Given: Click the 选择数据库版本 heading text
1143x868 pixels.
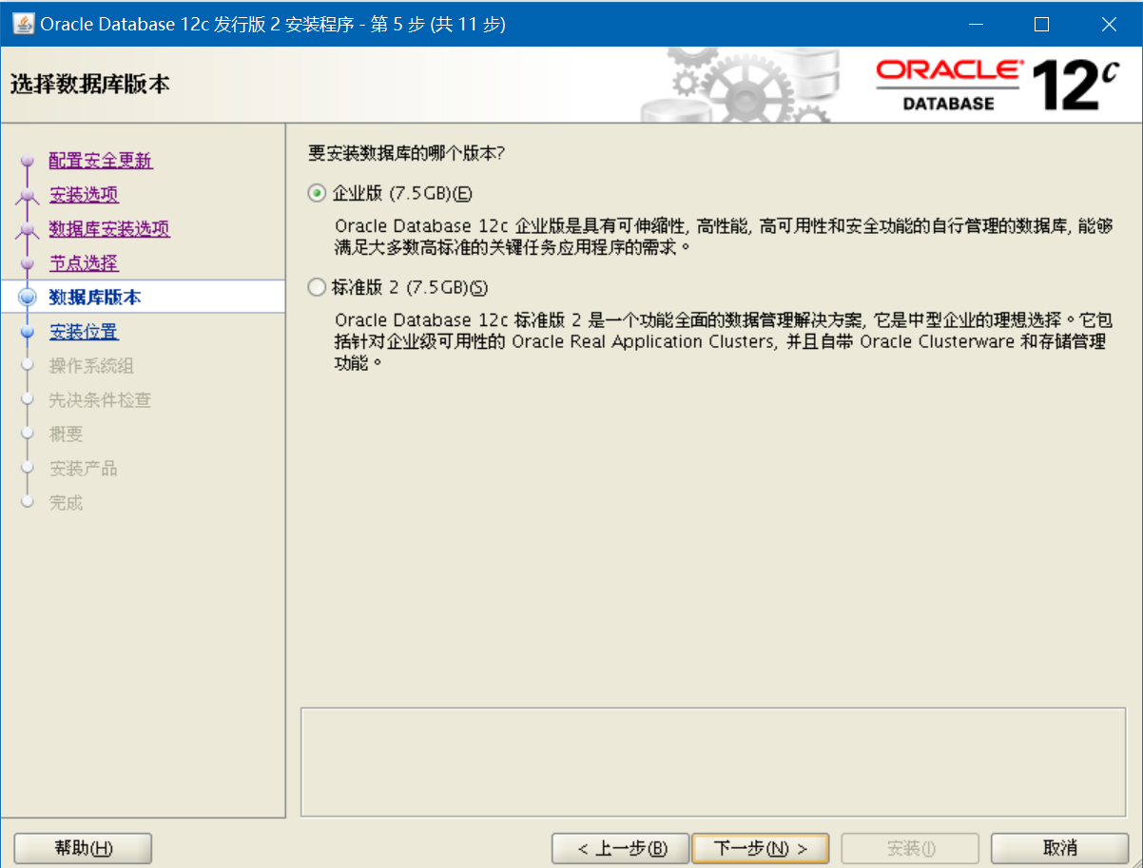Looking at the screenshot, I should point(90,85).
